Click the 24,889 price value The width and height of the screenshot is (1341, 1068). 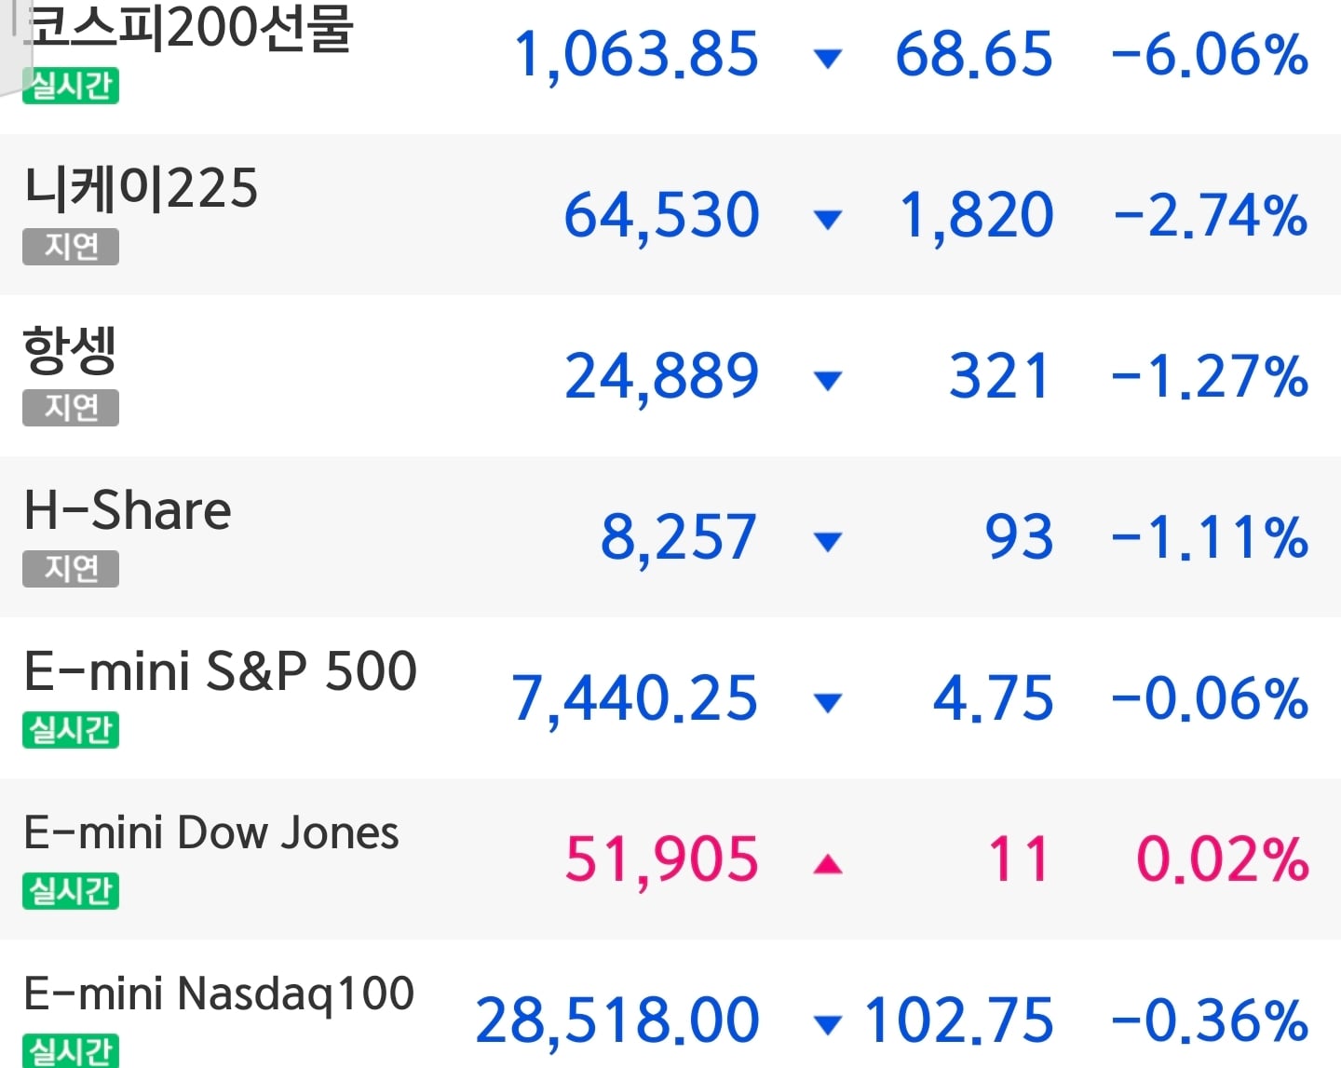[x=661, y=377]
